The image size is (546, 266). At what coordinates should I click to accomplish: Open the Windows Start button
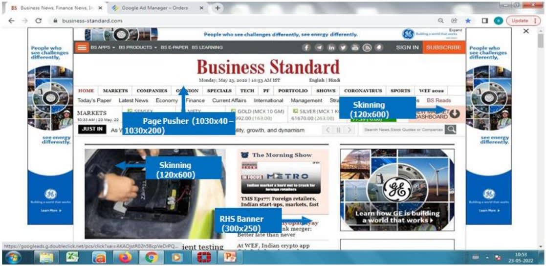tap(13, 257)
